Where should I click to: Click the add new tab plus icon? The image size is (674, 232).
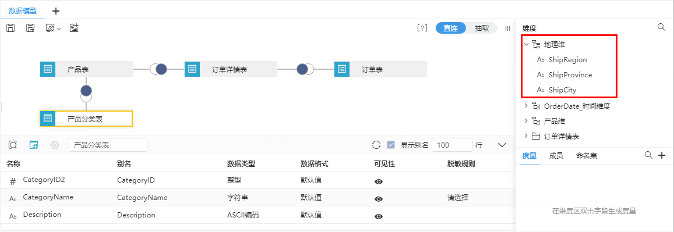[x=55, y=11]
